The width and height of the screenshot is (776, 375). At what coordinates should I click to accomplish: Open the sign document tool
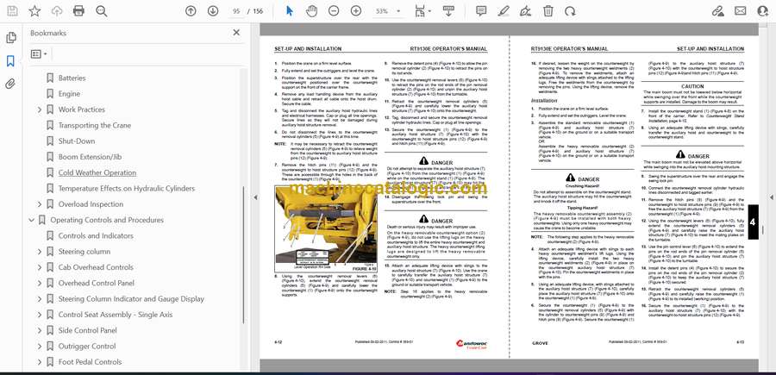[526, 11]
